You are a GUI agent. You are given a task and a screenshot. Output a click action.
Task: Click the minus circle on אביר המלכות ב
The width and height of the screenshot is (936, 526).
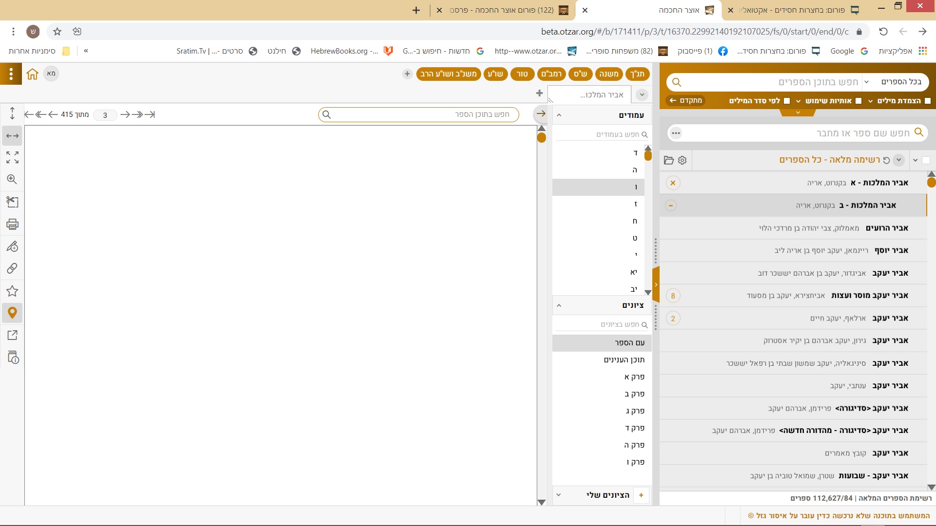pyautogui.click(x=671, y=206)
